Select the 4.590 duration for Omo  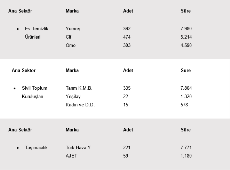186,46
